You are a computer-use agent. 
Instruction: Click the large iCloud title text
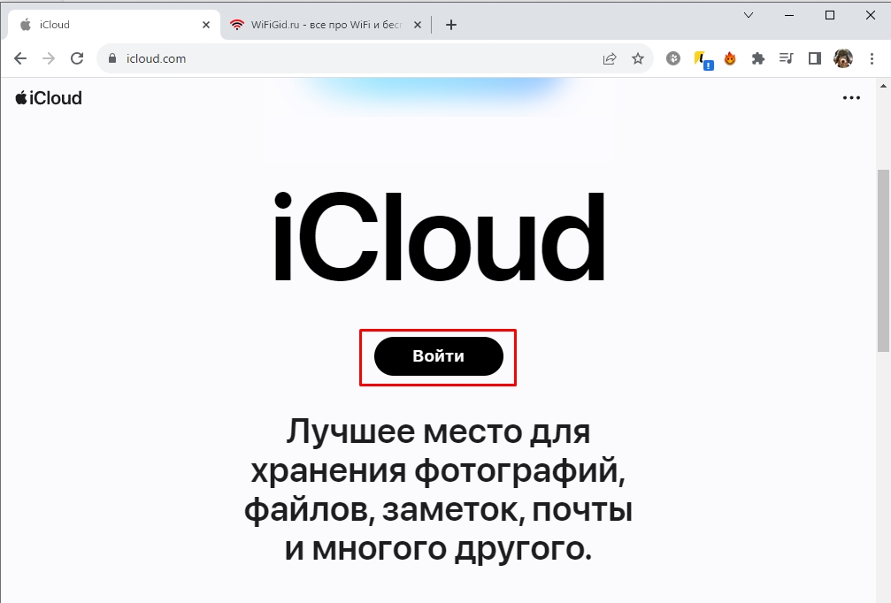tap(438, 236)
